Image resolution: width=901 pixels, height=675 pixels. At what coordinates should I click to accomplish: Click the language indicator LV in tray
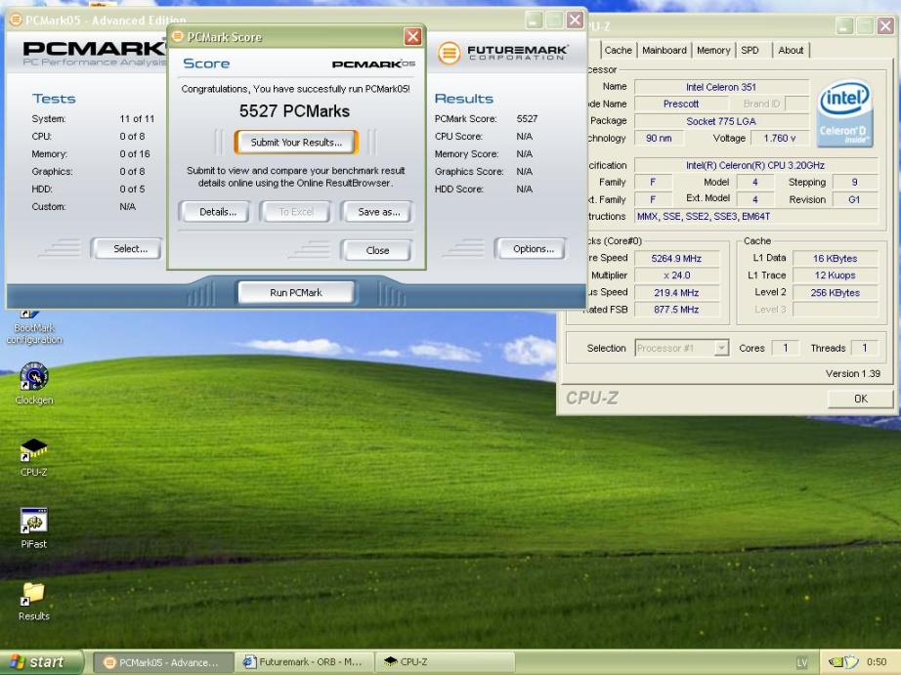(802, 662)
